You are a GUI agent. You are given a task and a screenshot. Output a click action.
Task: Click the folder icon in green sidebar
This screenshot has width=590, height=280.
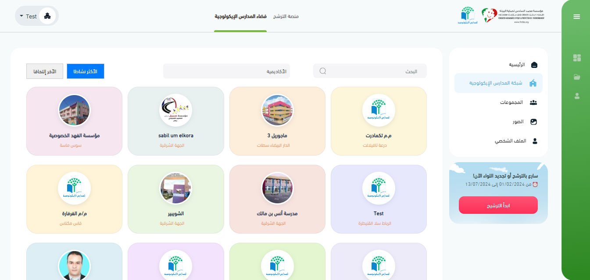tap(577, 77)
